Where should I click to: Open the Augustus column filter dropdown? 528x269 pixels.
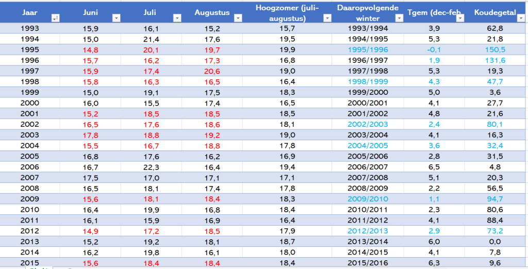[238, 18]
